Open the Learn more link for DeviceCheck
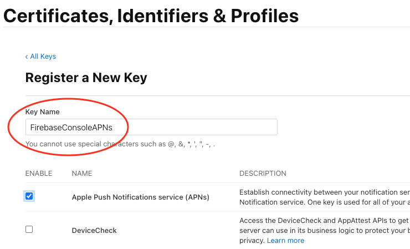 point(285,241)
